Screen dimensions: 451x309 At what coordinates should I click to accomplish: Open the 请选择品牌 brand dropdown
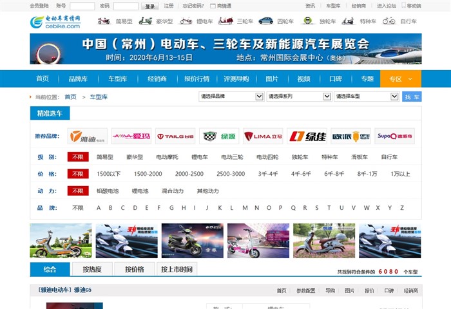[x=231, y=97]
